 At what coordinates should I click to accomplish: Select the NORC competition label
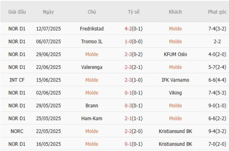click(x=17, y=131)
